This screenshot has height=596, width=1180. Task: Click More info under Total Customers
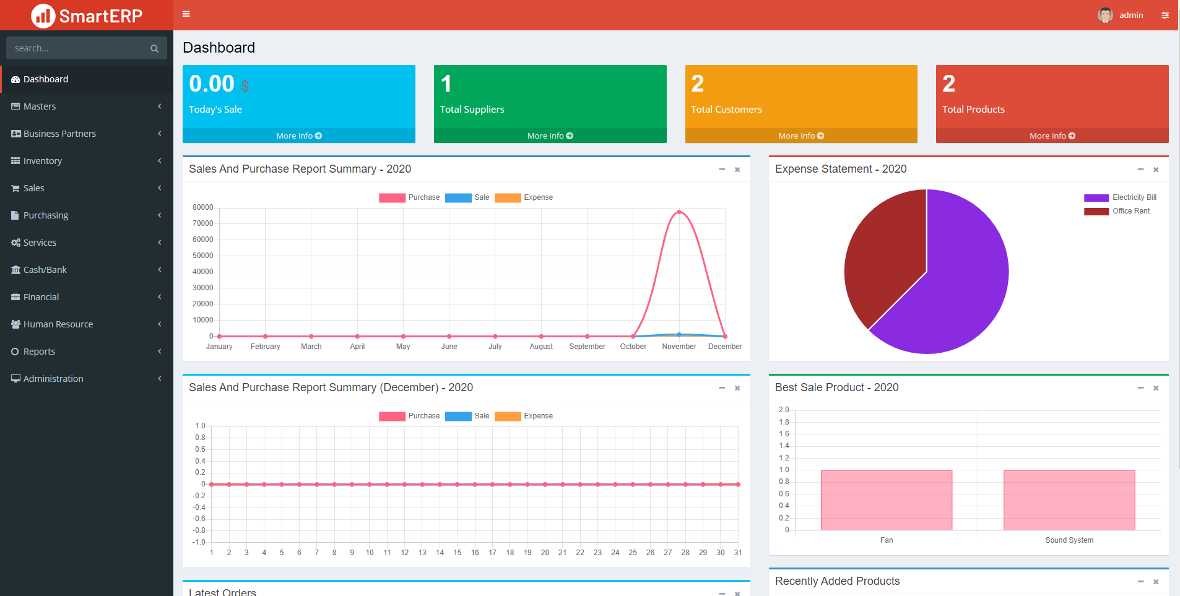tap(800, 136)
